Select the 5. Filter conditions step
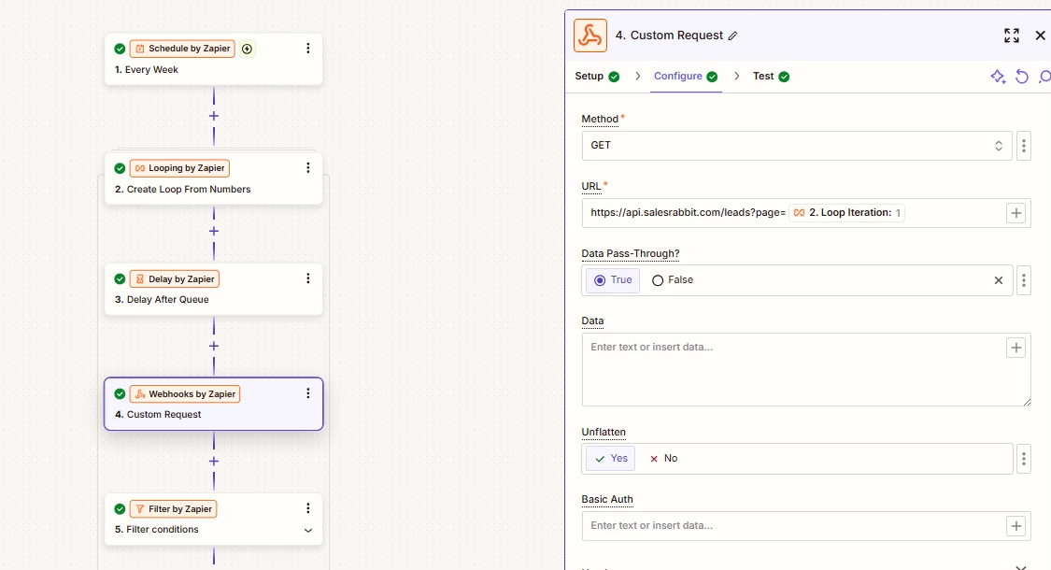 click(214, 519)
